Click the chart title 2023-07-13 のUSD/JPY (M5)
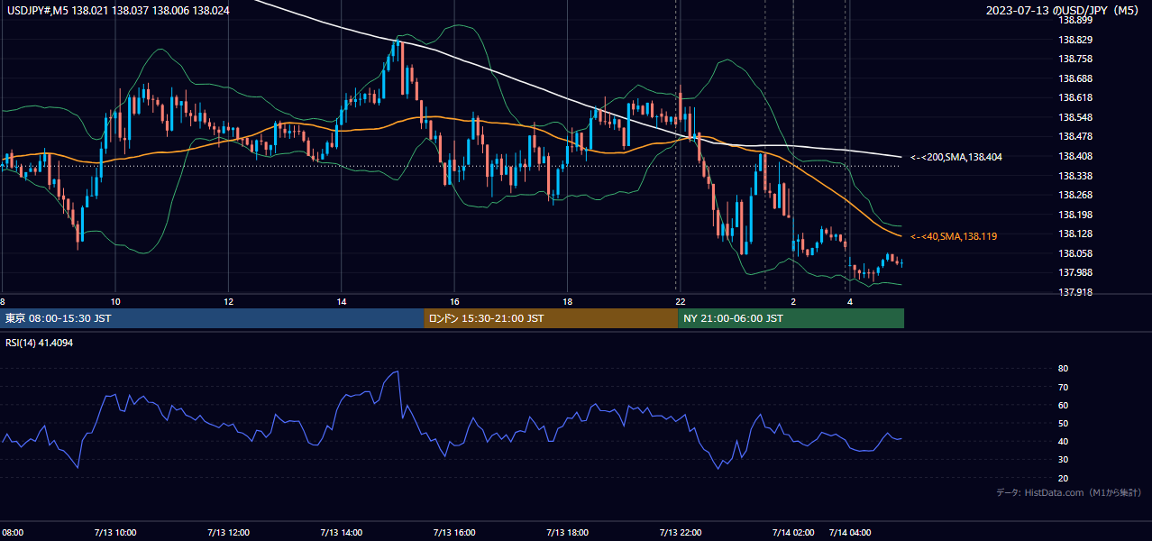The height and width of the screenshot is (541, 1152). pos(1061,10)
